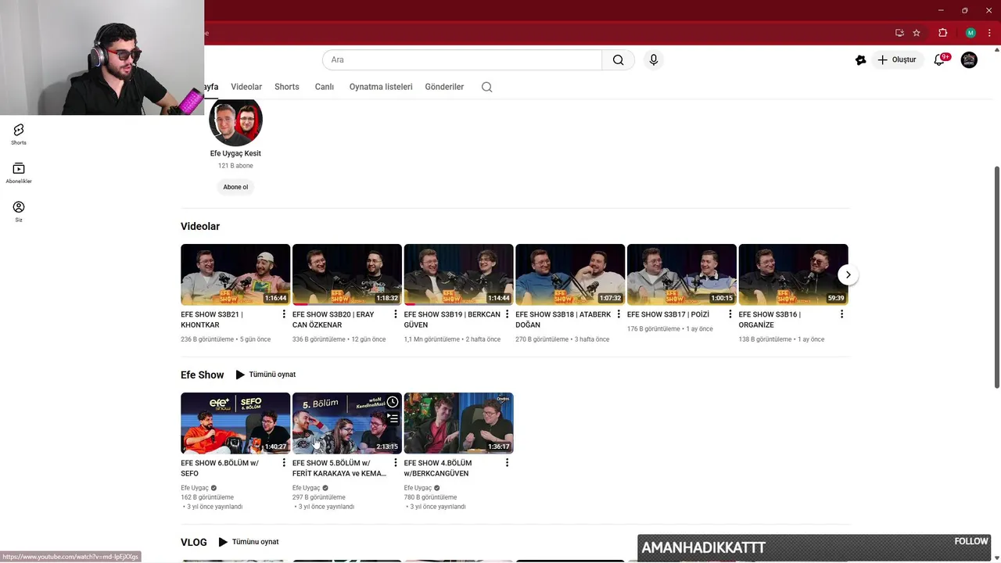Click the Efe Uygaç Kesit channel name

235,153
